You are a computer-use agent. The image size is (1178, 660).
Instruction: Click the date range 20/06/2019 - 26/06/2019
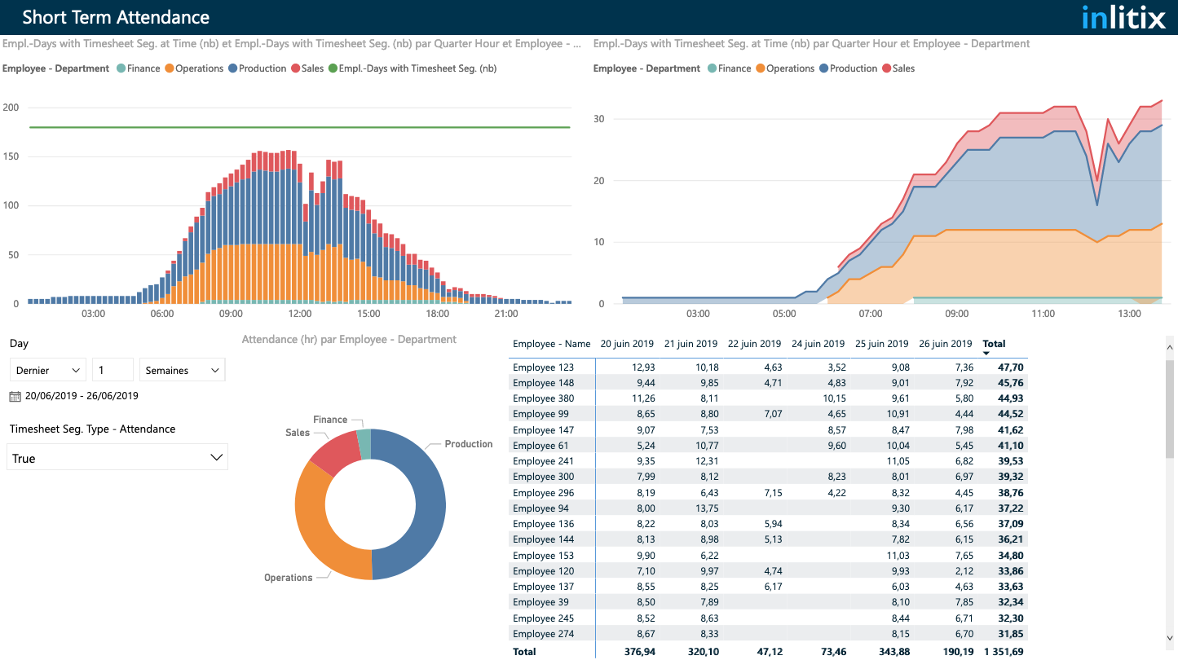[x=82, y=397]
